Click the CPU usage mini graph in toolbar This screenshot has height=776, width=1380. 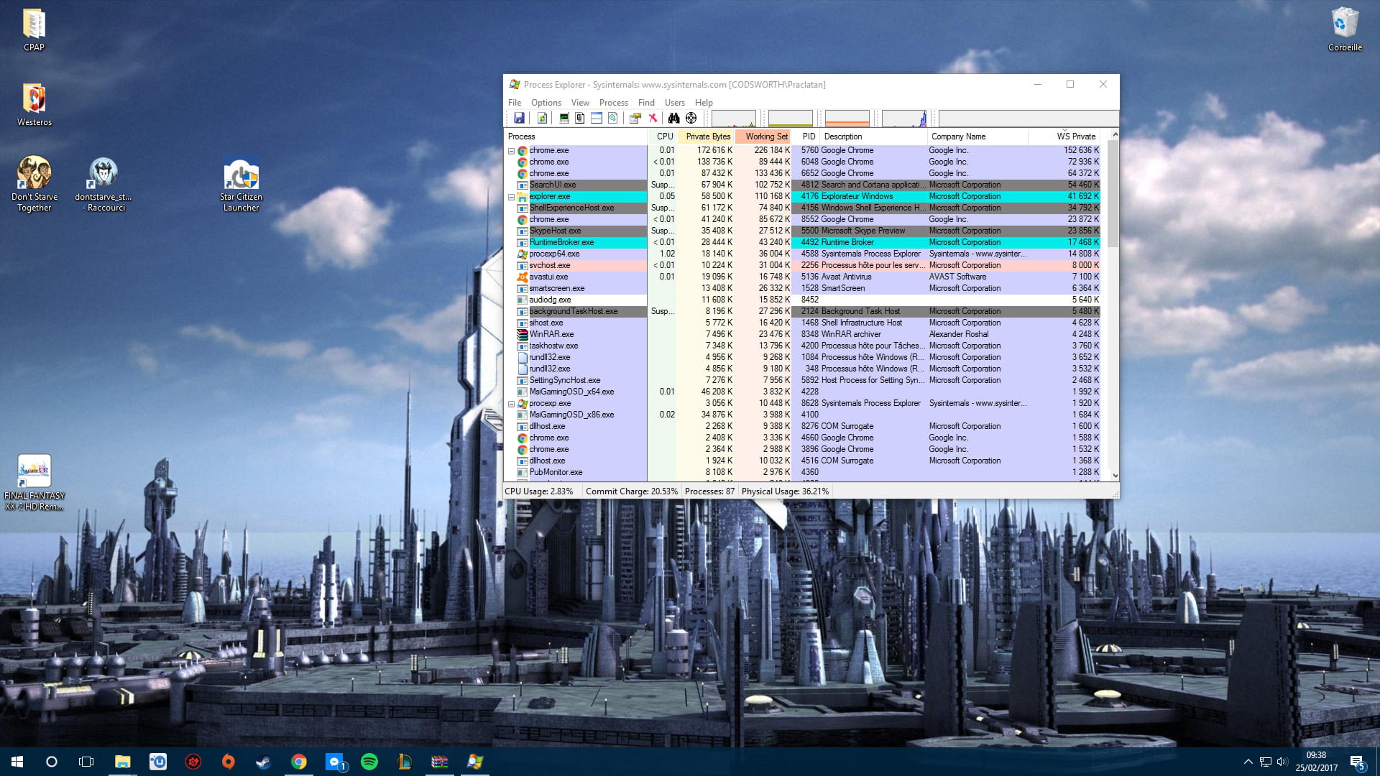[733, 119]
